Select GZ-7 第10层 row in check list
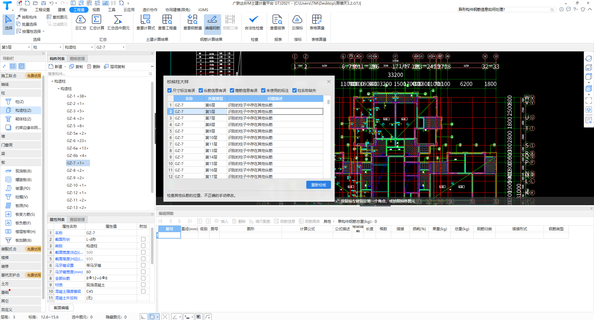 (x=245, y=138)
